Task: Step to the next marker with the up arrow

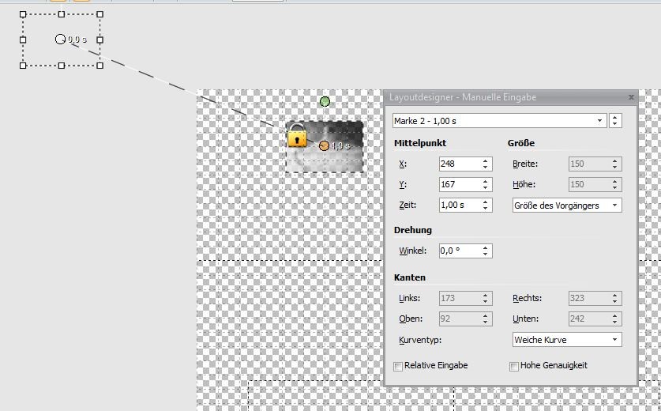Action: (x=615, y=118)
